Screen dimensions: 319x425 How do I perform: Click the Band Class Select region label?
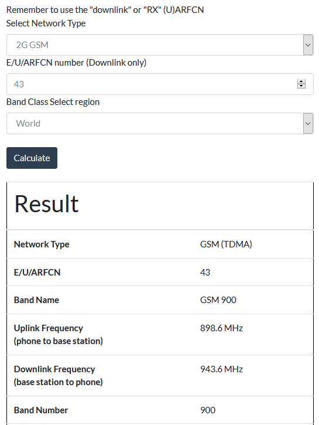[x=53, y=102]
